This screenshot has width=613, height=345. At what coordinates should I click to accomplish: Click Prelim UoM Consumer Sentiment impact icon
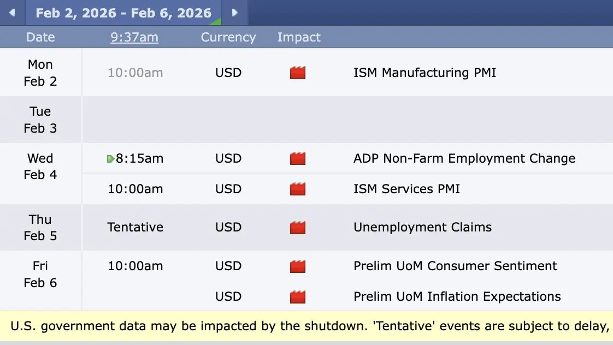click(x=298, y=266)
